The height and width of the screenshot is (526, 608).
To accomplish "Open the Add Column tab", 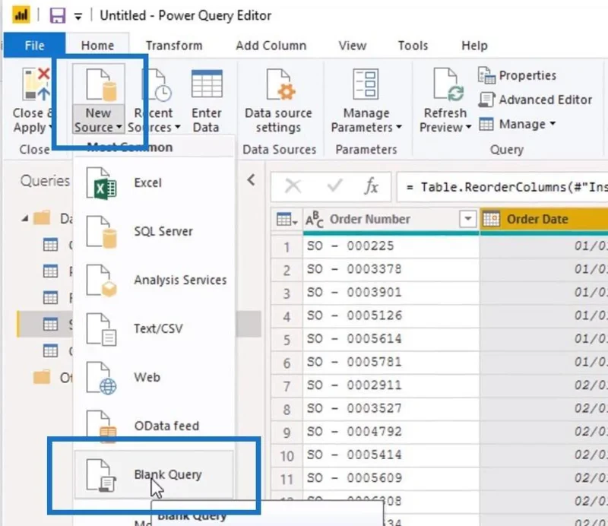I will [x=271, y=46].
